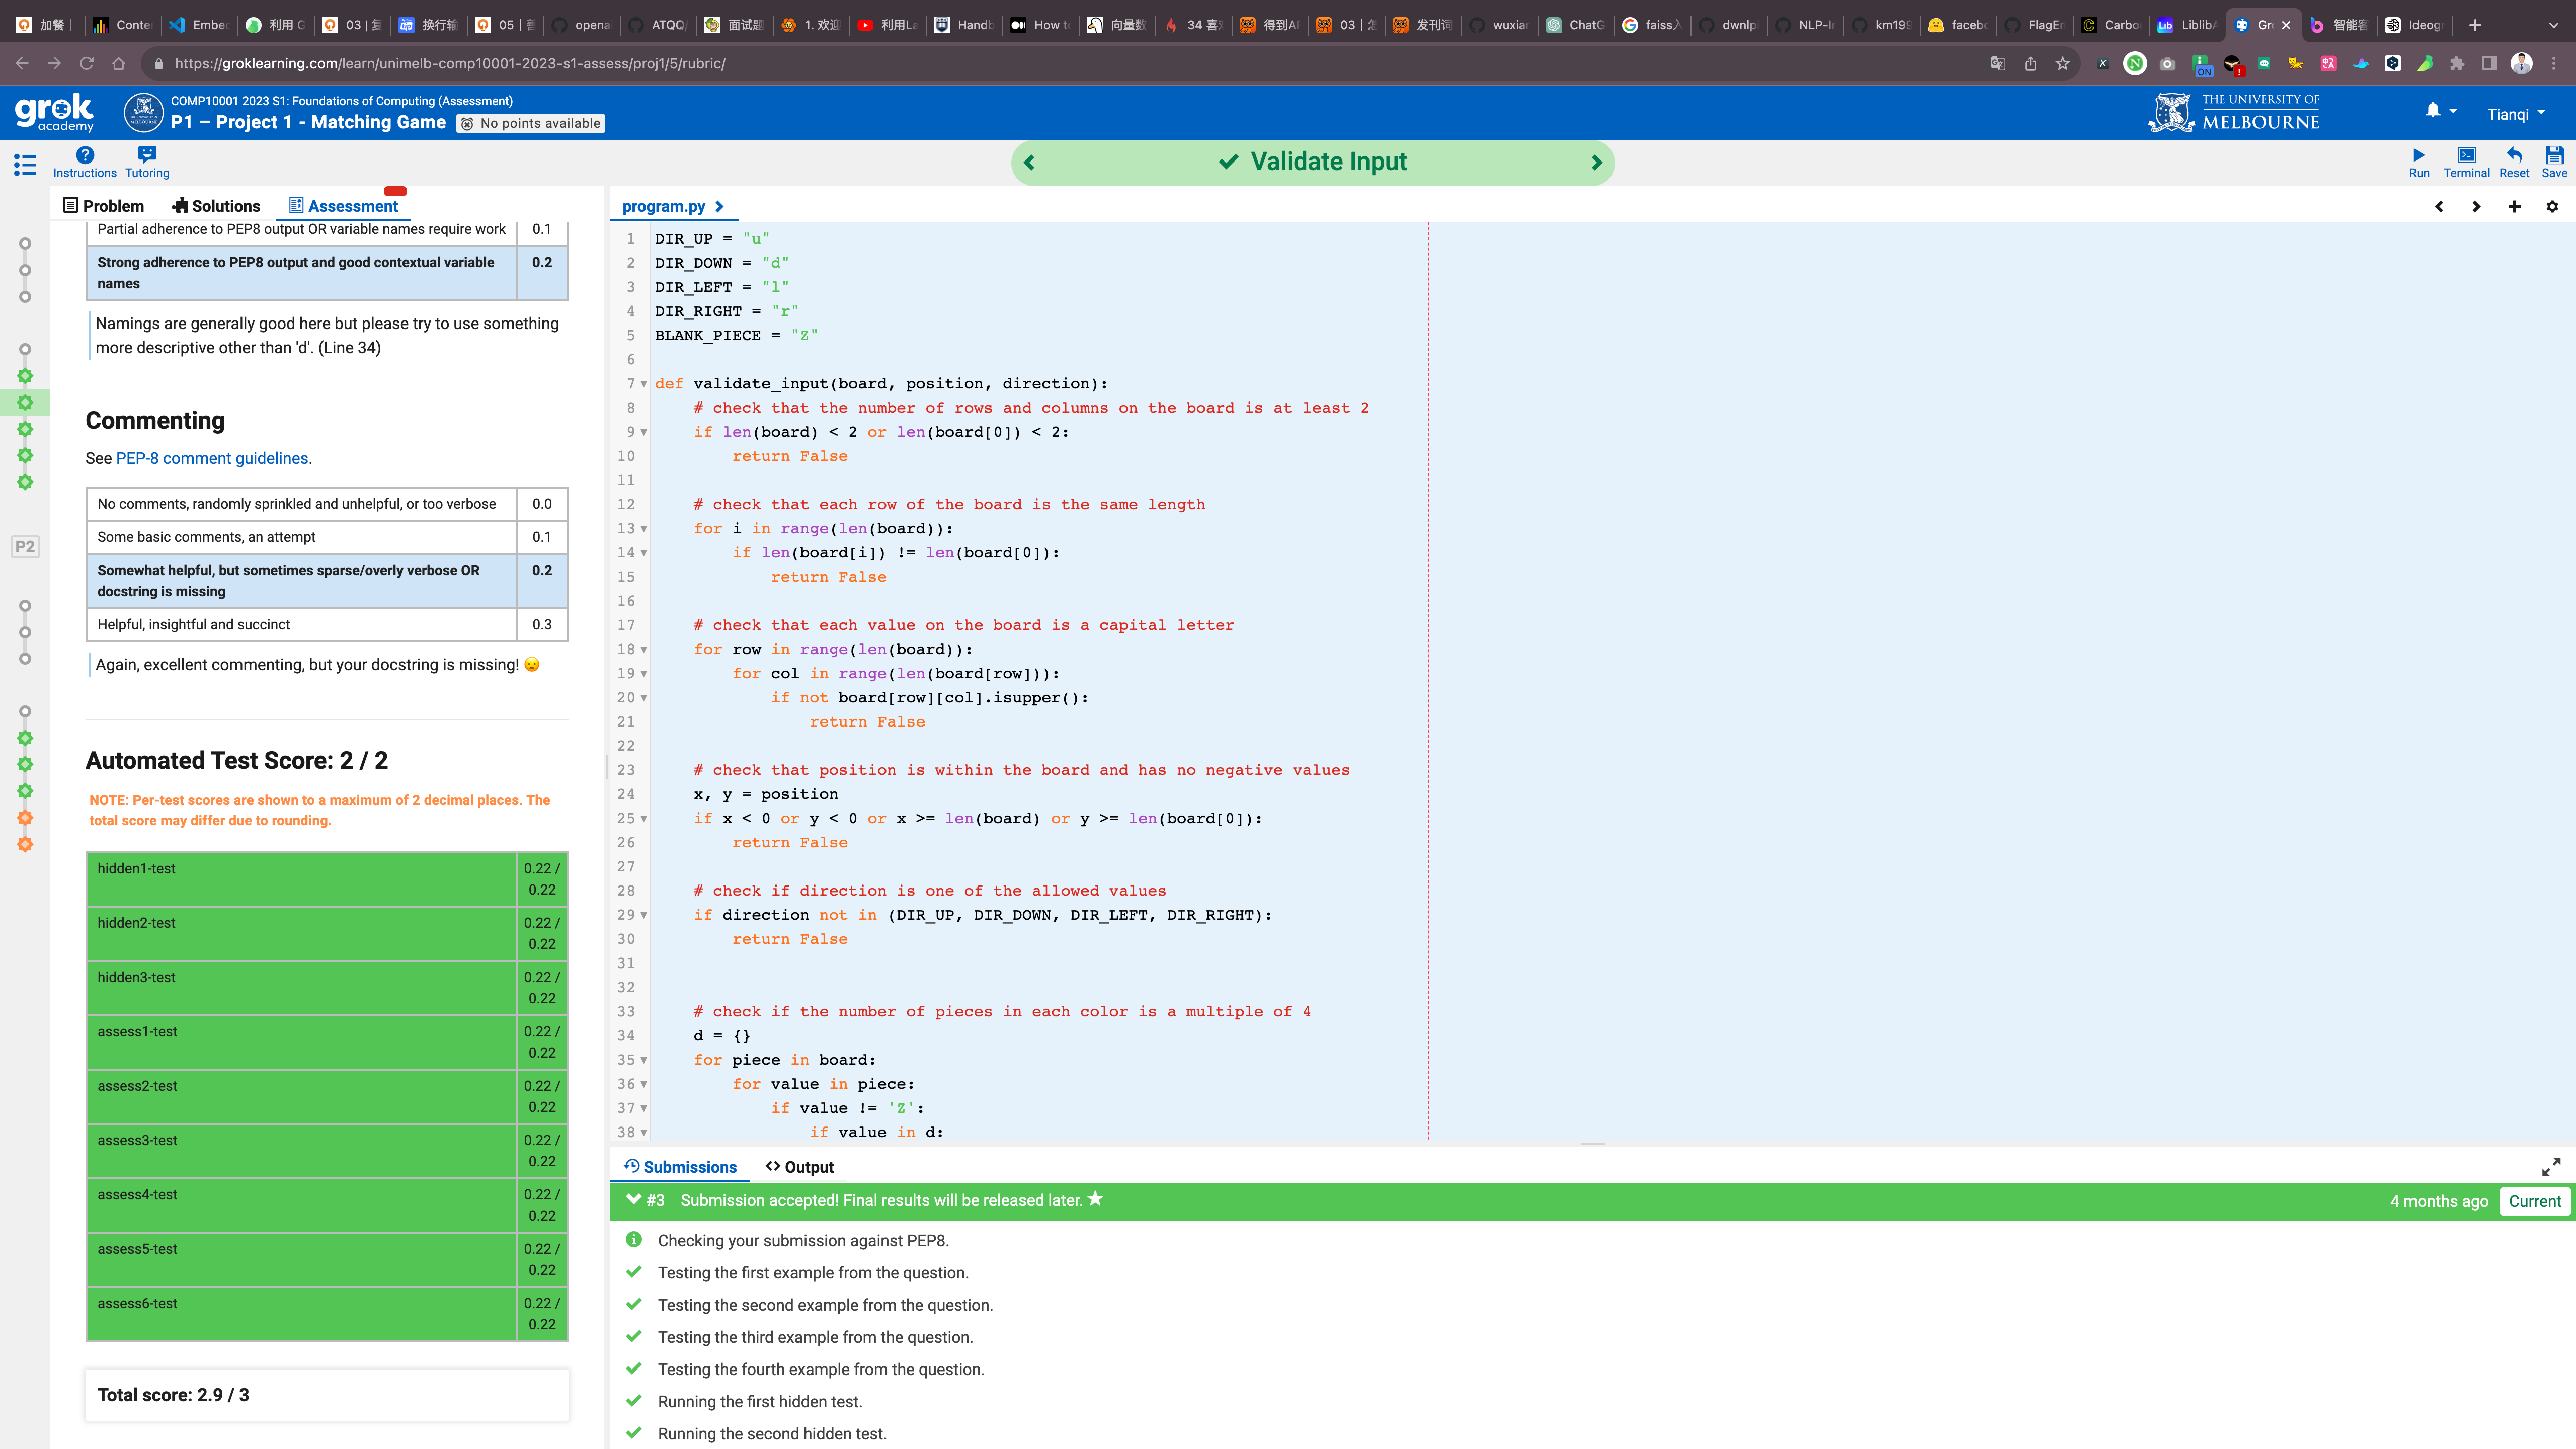
Task: Fold the for row loop at line 18
Action: (644, 650)
